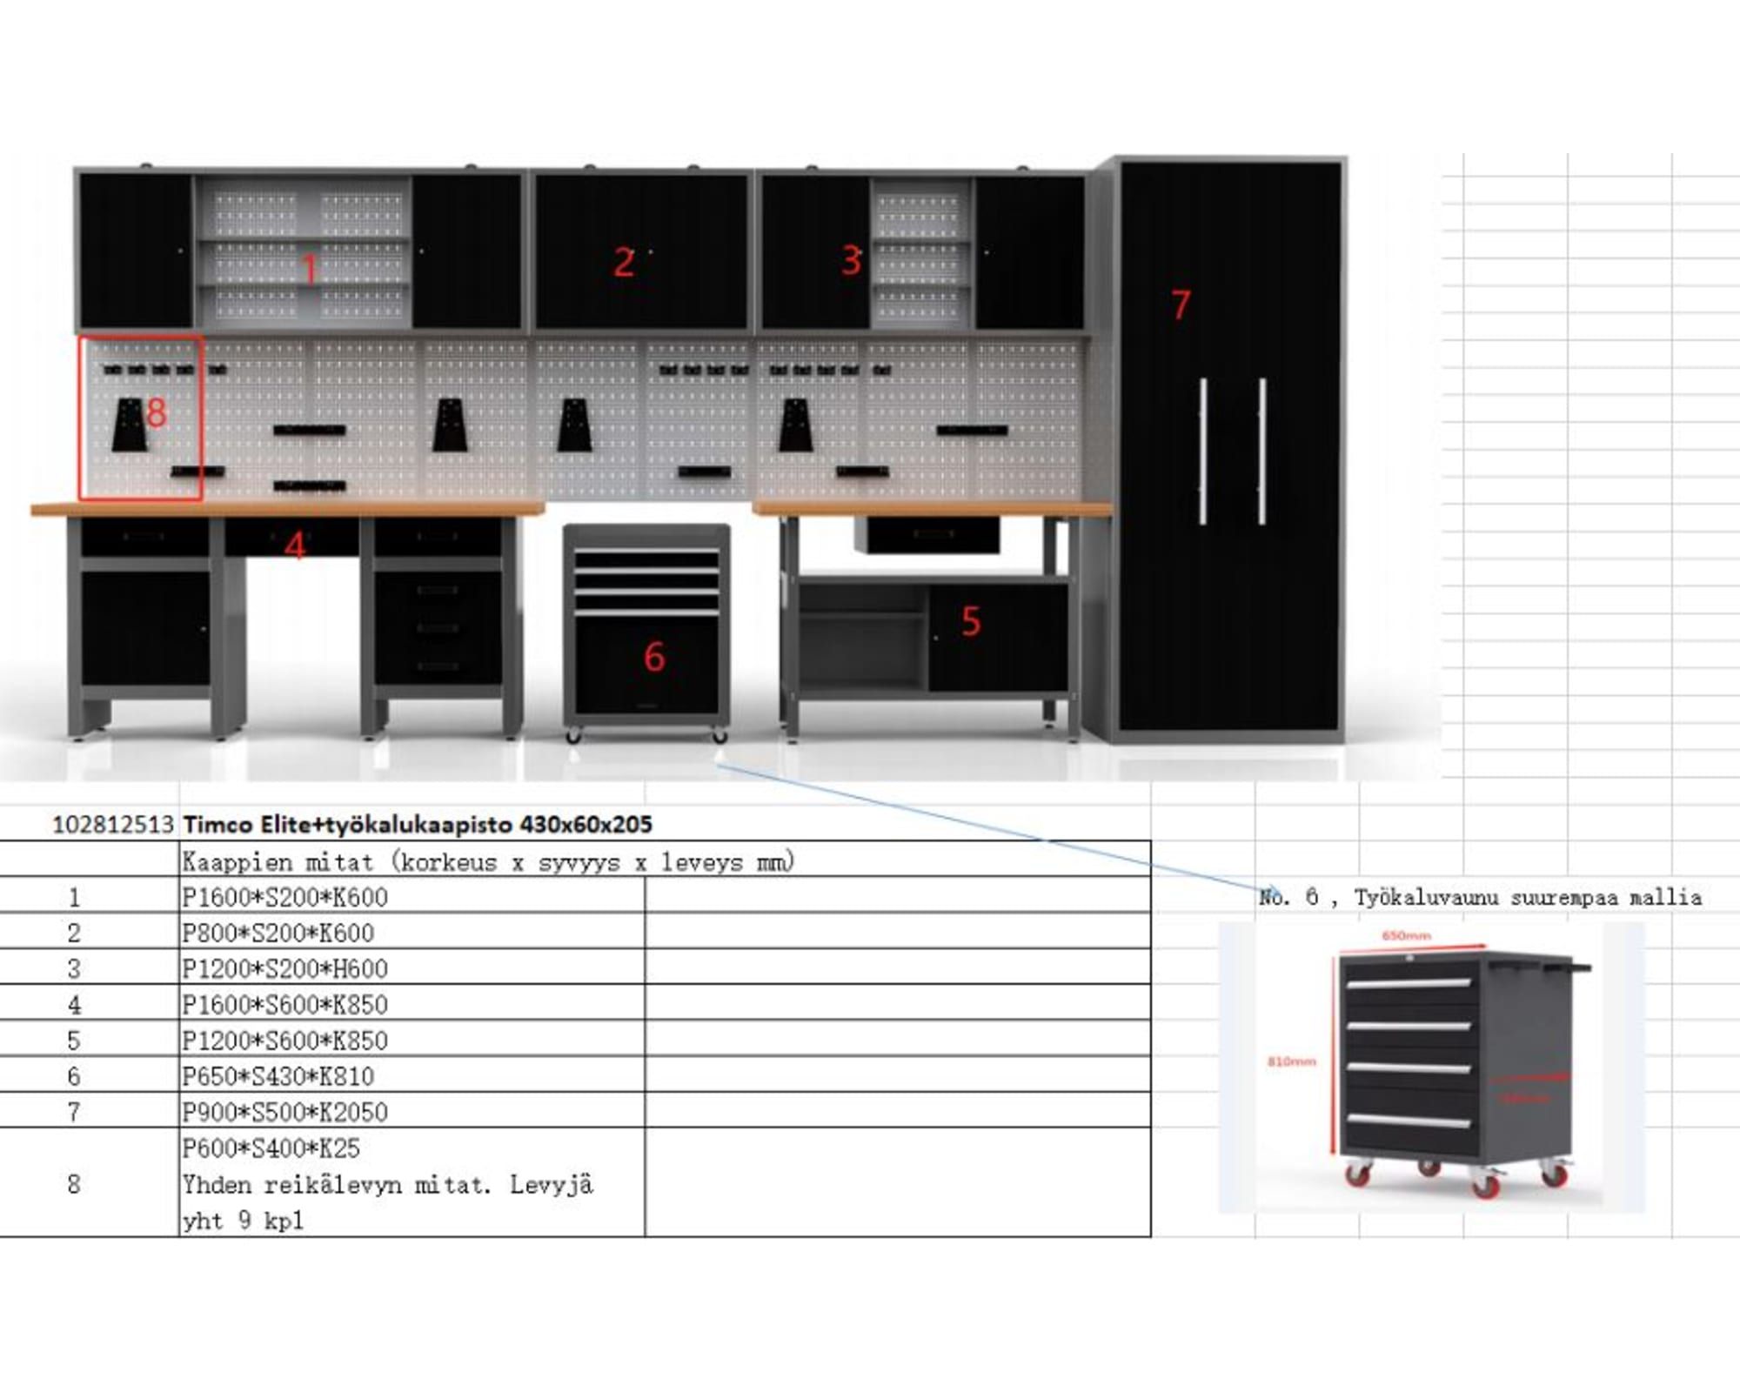Select cell containing P1600*S600*K850
Viewport: 1740px width, 1392px height.
[x=285, y=1005]
